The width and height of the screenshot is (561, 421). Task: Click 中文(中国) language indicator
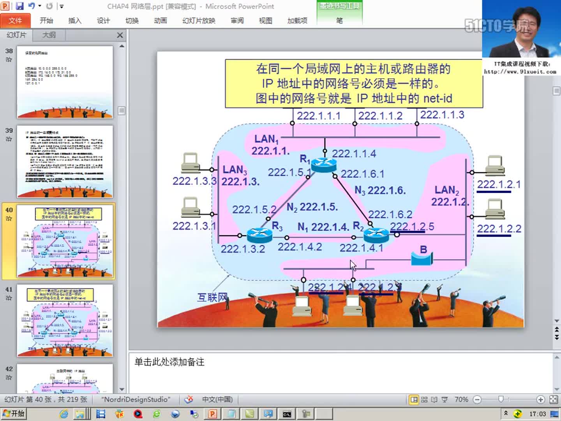click(x=217, y=400)
